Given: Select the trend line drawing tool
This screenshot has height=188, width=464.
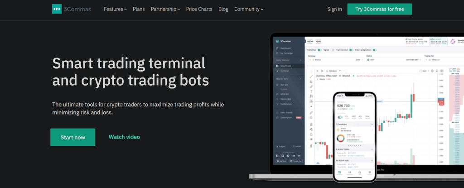Looking at the screenshot, I should [x=311, y=77].
